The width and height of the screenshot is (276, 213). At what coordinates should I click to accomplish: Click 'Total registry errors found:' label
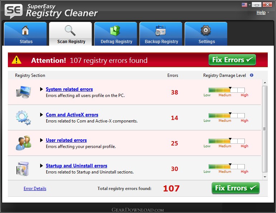coord(124,189)
